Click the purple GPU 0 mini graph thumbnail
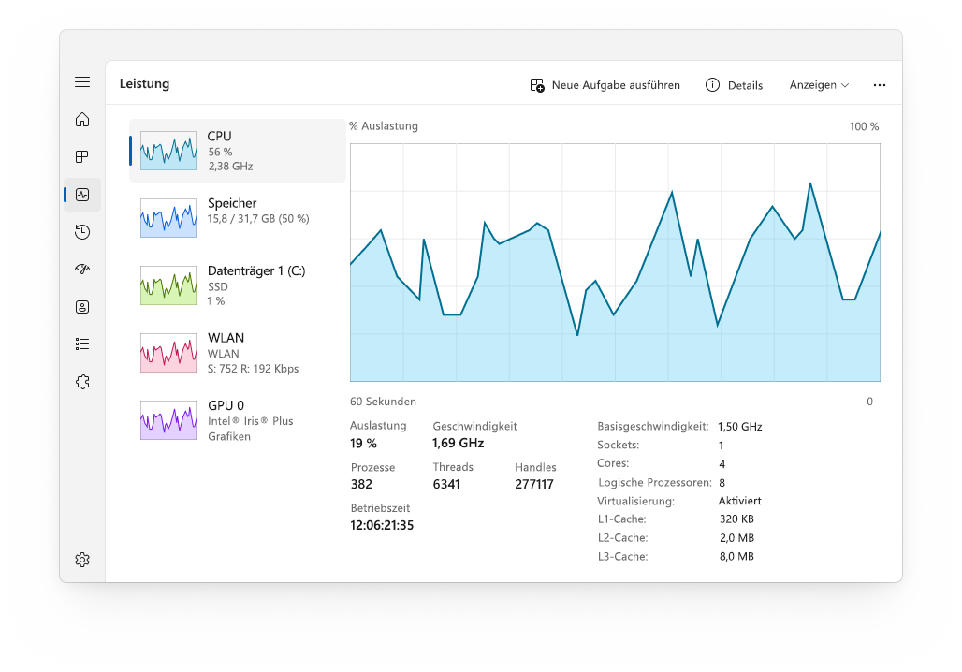The height and width of the screenshot is (672, 962). click(x=168, y=420)
